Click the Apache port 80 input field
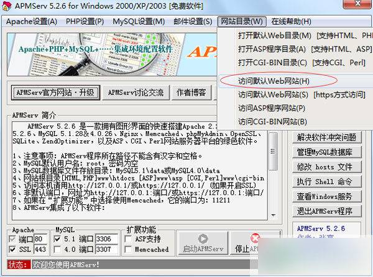Screen dimensions: 373x277 point(41,238)
